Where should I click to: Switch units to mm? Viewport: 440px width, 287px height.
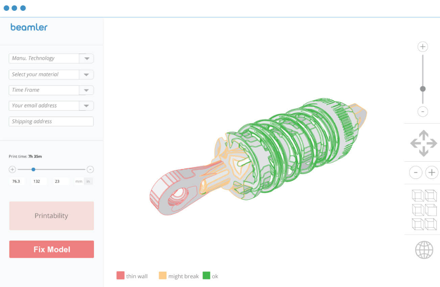79,181
